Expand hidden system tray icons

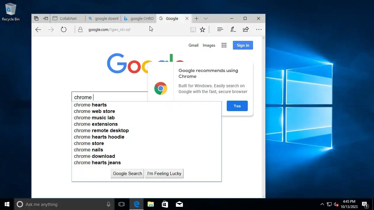click(322, 204)
